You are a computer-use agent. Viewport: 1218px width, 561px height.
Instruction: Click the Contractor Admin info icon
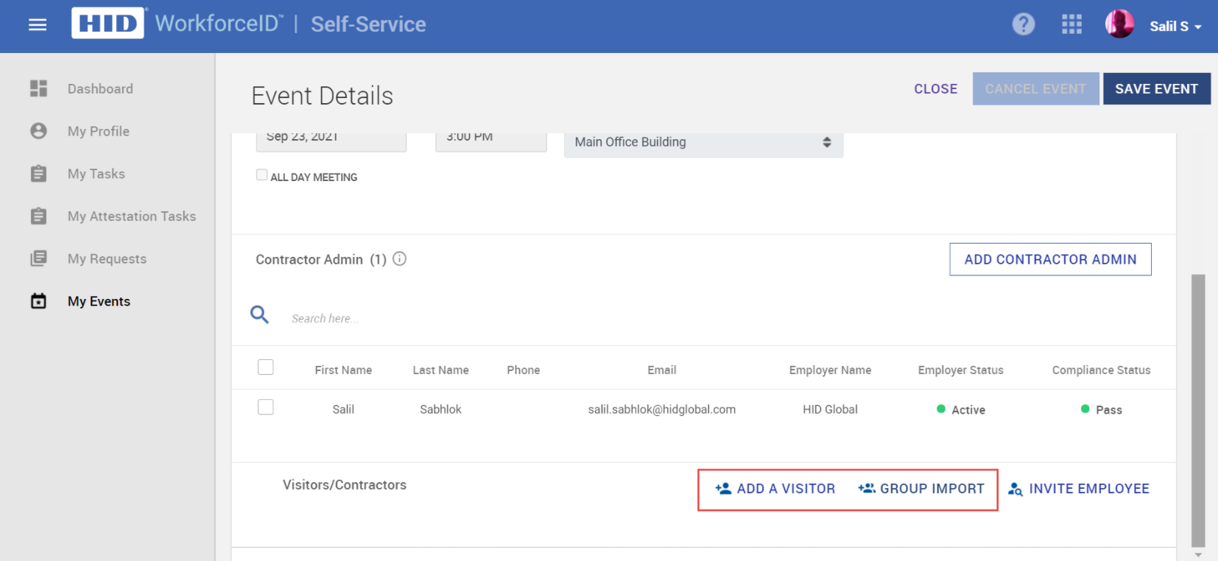(x=400, y=258)
